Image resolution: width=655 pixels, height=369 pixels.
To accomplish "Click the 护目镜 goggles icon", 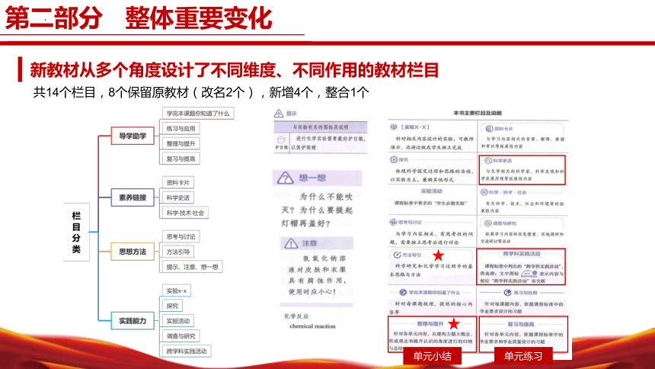I will (x=281, y=140).
